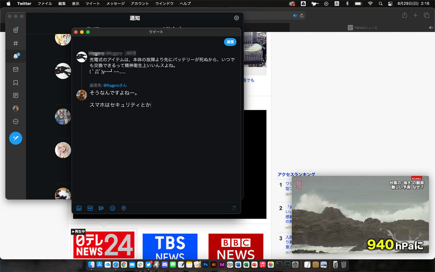Add a GIF to the reply
This screenshot has width=435, height=272.
pyautogui.click(x=90, y=208)
